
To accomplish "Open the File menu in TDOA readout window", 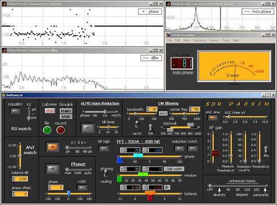I will (x=169, y=40).
